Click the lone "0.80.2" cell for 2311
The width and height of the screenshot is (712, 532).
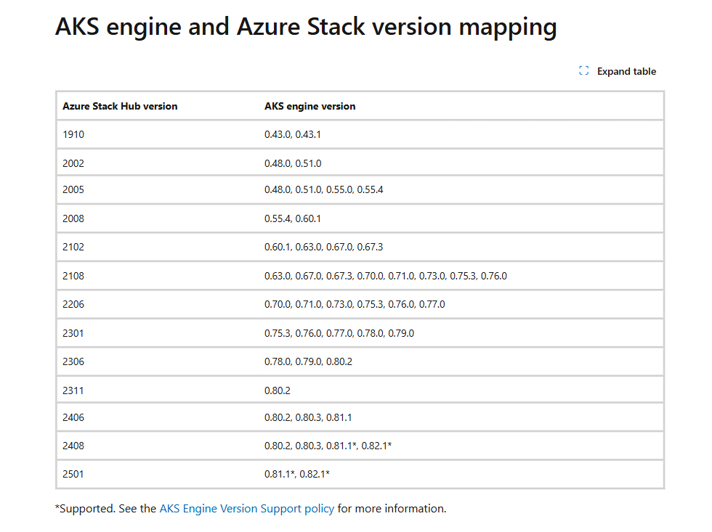[x=278, y=390]
